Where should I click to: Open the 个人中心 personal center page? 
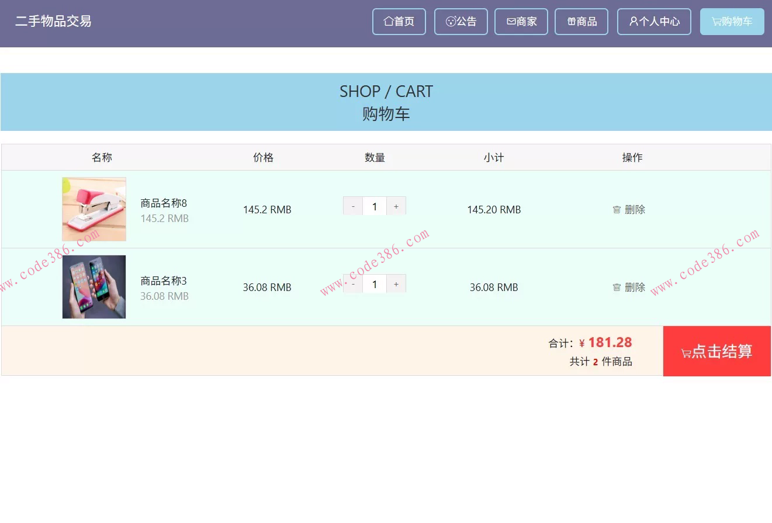tap(654, 22)
